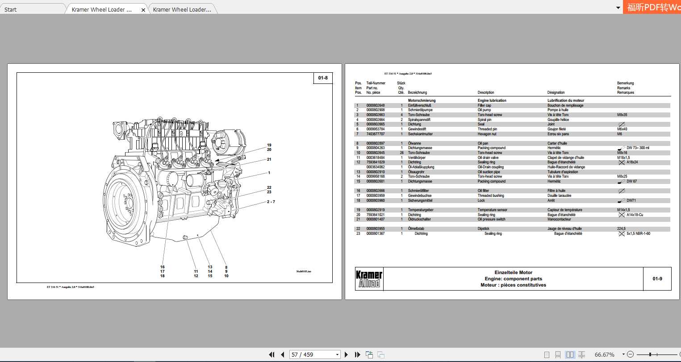Click the 'A14x18-Cu' remark
The width and height of the screenshot is (681, 362).
[635, 215]
